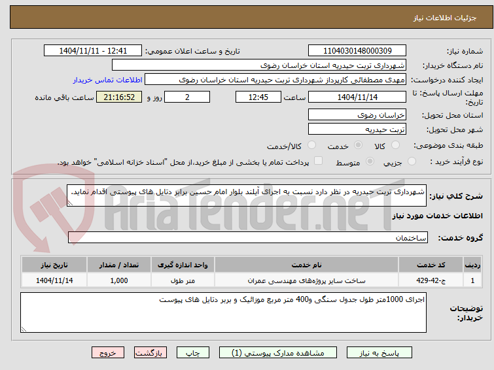This screenshot has width=494, height=370.
Task: Click the بازگشت back button
Action: click(x=150, y=353)
